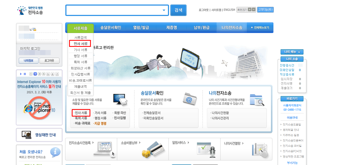Click the sidebar 로그아웃 button
The width and height of the screenshot is (338, 165).
(x=49, y=61)
